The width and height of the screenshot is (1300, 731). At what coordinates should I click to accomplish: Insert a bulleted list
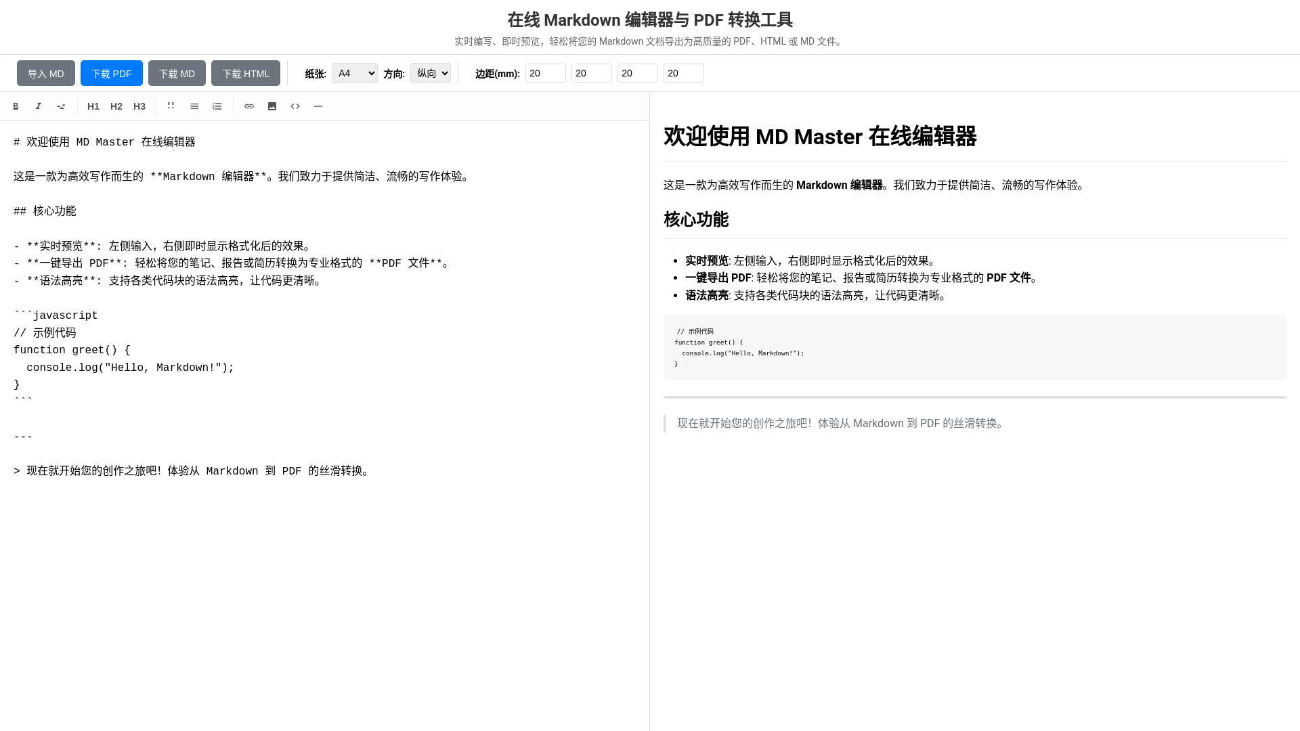194,106
